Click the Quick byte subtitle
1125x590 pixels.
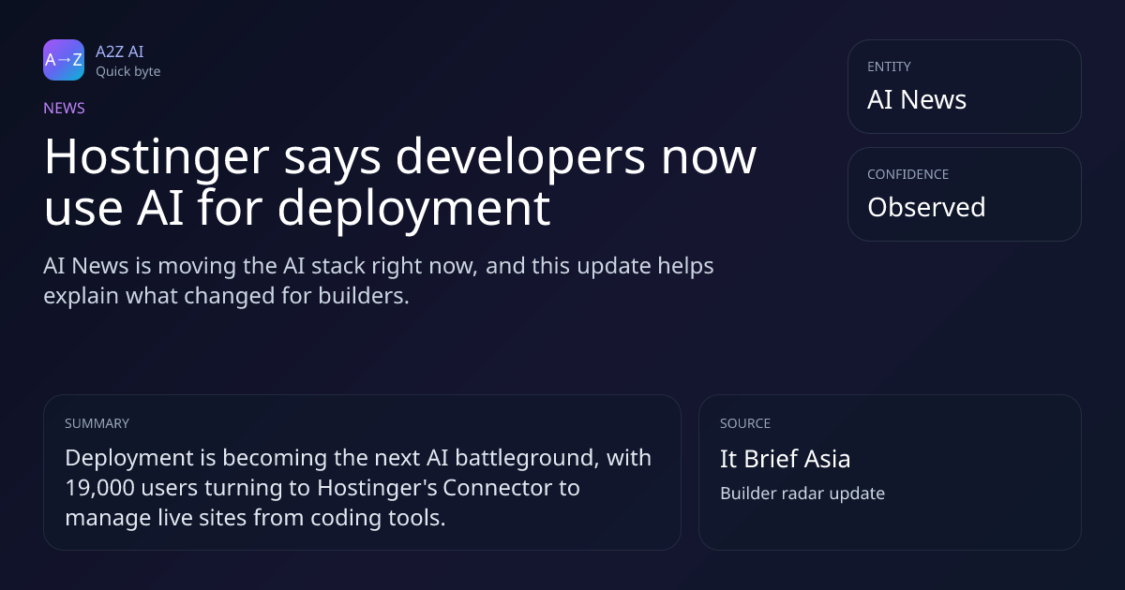coord(127,71)
